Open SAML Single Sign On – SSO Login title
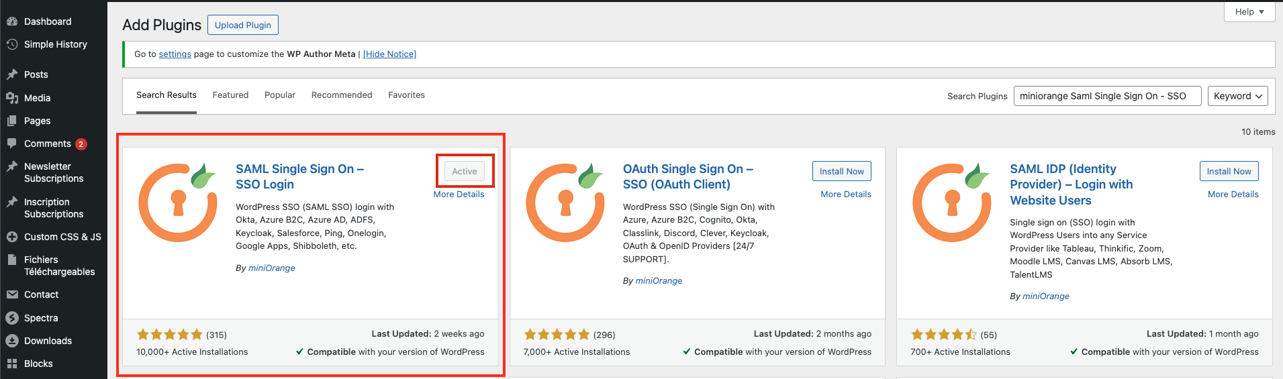The height and width of the screenshot is (379, 1283). (299, 176)
